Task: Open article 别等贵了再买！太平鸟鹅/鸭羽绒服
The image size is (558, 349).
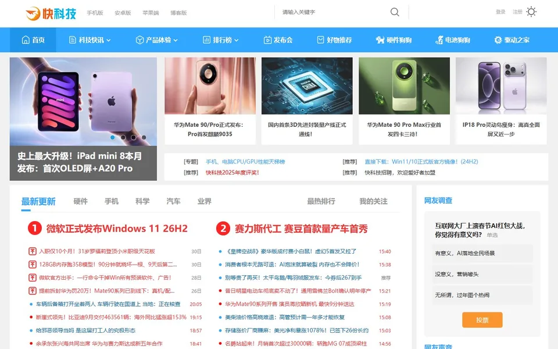Action: pyautogui.click(x=294, y=278)
